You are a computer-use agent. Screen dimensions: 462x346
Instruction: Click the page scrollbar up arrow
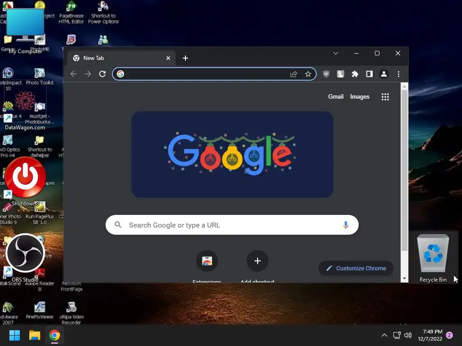(x=404, y=86)
